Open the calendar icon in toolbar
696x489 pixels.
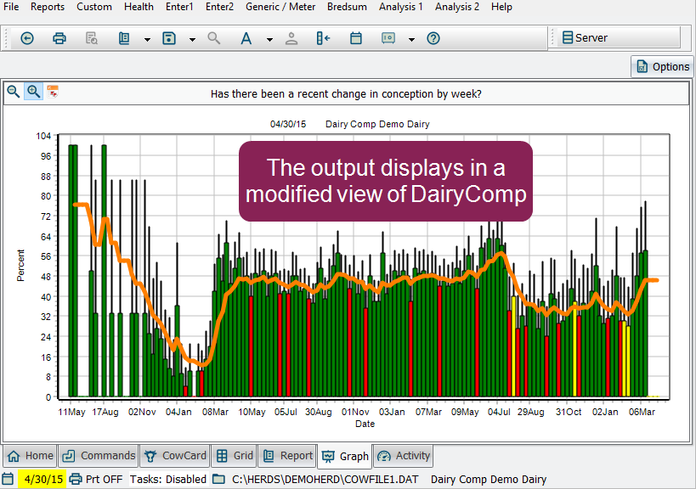pyautogui.click(x=356, y=38)
